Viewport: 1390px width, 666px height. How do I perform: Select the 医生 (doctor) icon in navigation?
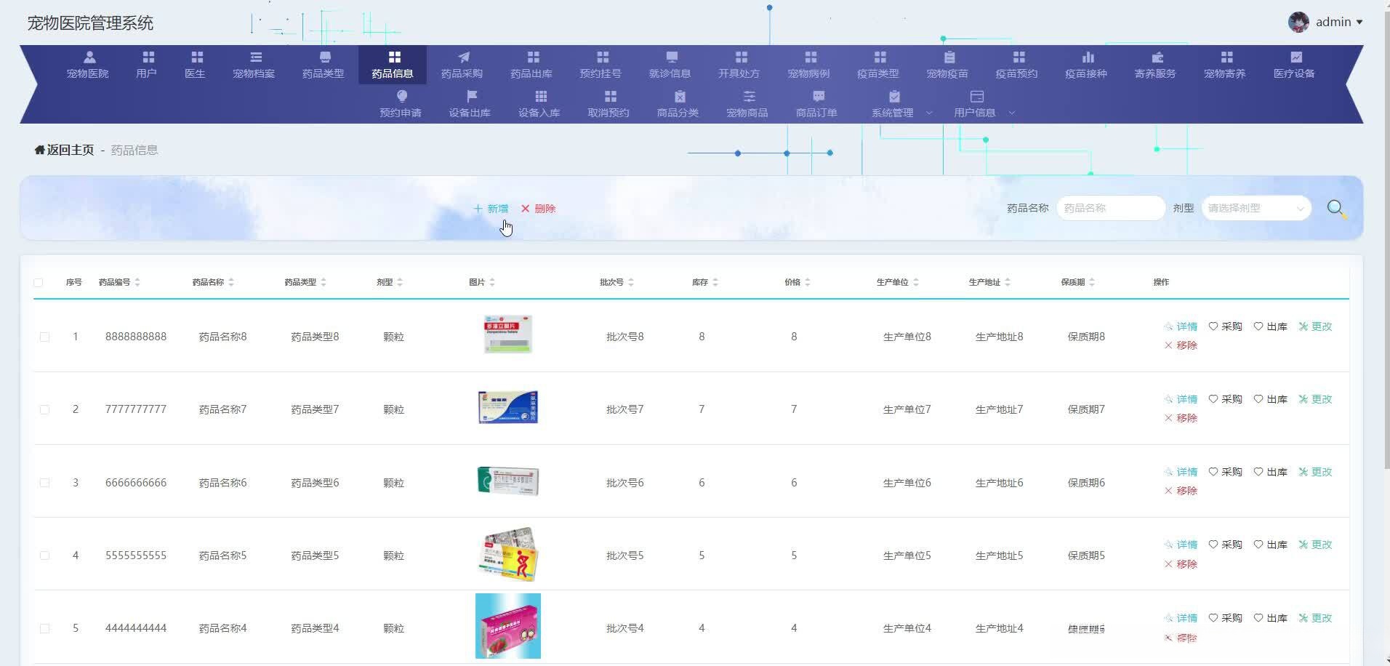pos(194,57)
